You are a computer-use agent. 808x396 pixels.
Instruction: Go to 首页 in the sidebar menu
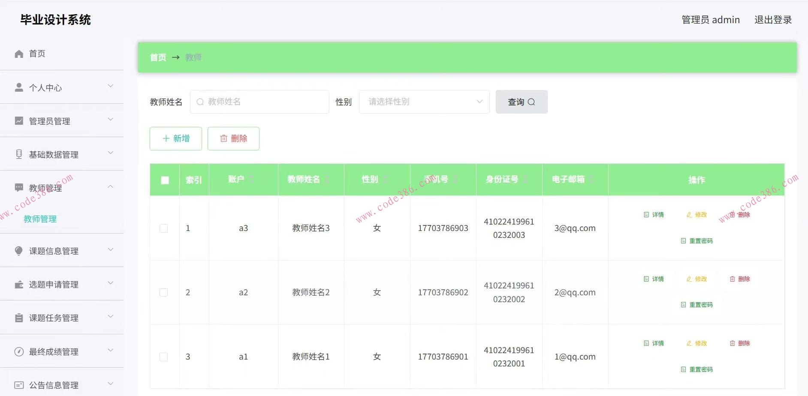[37, 54]
